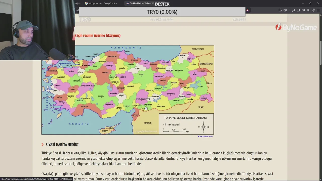Click the TURKIYE MULKI IDARE HARITASI legend title
This screenshot has height=181, width=322.
pos(185,118)
